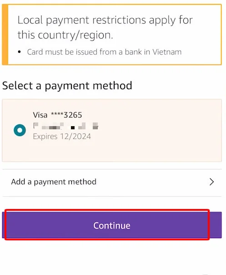Click the Card must be issued in Vietnam notice
The height and width of the screenshot is (275, 226).
click(x=104, y=52)
